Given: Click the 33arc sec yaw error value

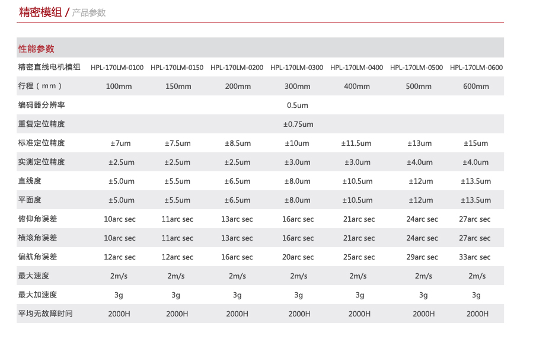Looking at the screenshot, I should (474, 257).
